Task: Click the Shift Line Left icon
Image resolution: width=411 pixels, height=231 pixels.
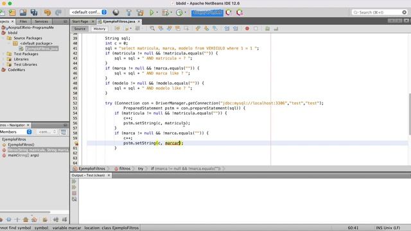Action: point(227,28)
